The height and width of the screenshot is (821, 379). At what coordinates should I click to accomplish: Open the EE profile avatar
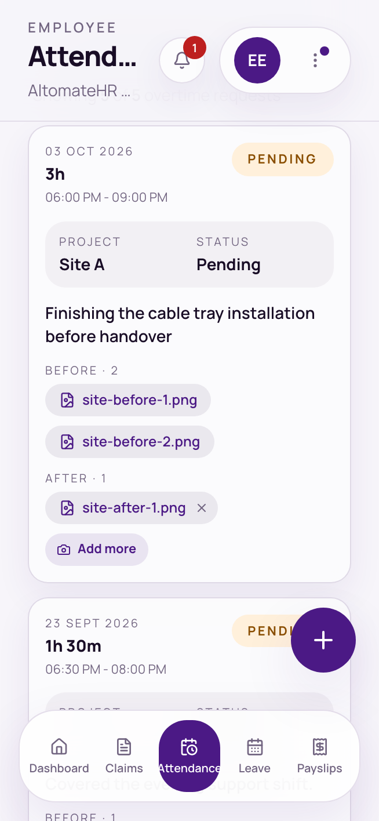(257, 60)
